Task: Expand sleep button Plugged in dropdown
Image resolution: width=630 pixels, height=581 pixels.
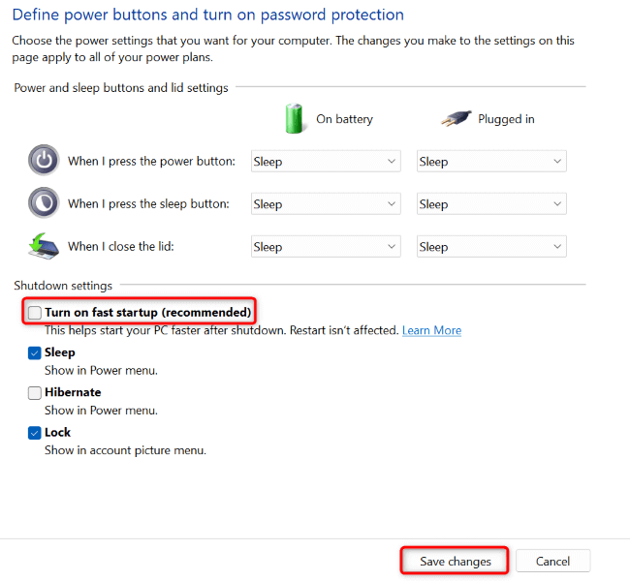Action: [x=490, y=204]
